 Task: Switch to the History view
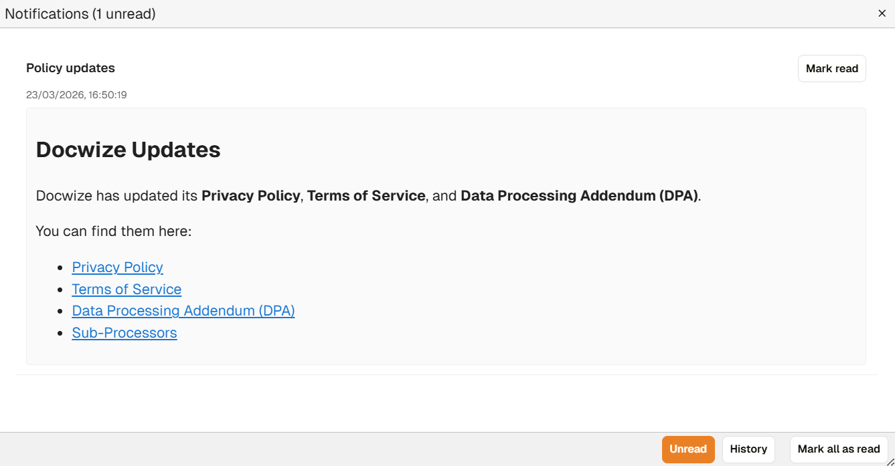748,449
